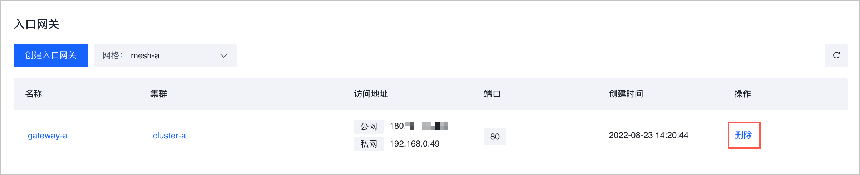The height and width of the screenshot is (175, 860).
Task: Select the 访问地址 column header
Action: tap(371, 94)
